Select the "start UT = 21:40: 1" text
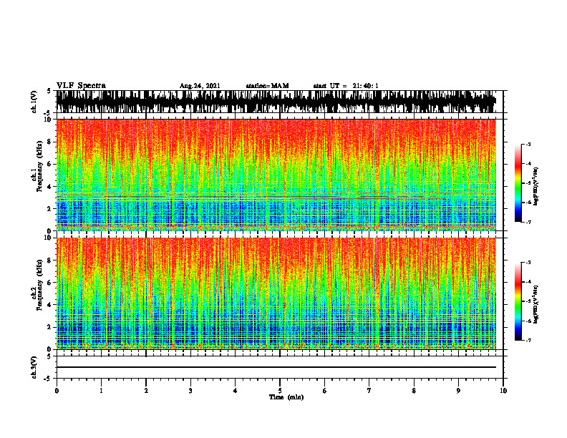567x438 pixels. point(346,86)
